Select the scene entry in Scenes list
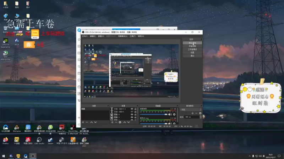Viewport: 284px width, 159px height. (x=95, y=109)
